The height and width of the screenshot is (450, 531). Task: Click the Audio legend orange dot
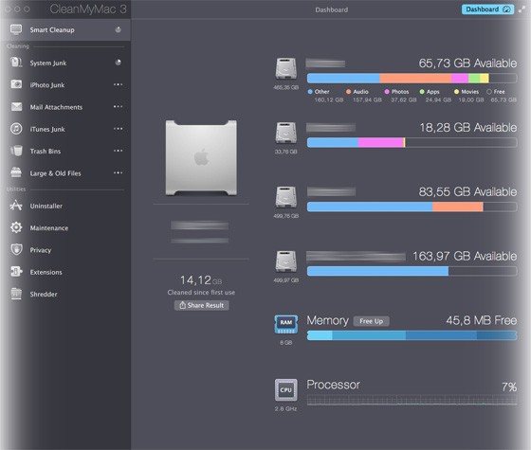348,92
